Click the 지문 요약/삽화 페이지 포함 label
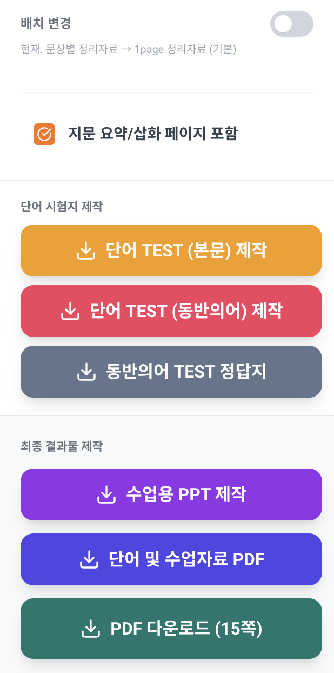 click(152, 134)
